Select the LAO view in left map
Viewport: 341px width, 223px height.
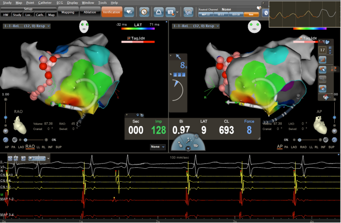(21, 146)
